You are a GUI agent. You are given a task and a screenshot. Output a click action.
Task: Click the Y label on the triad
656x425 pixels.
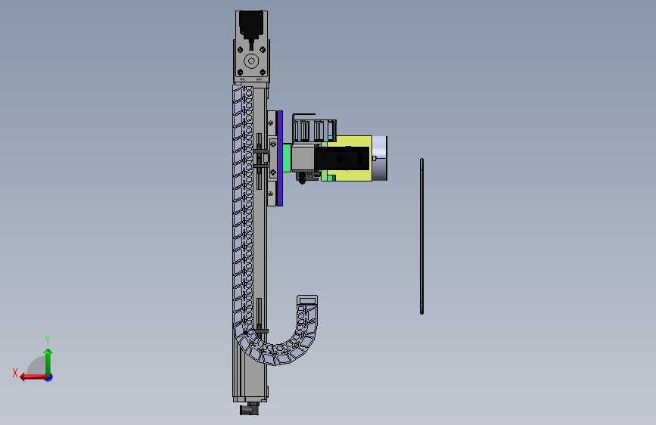pos(48,340)
